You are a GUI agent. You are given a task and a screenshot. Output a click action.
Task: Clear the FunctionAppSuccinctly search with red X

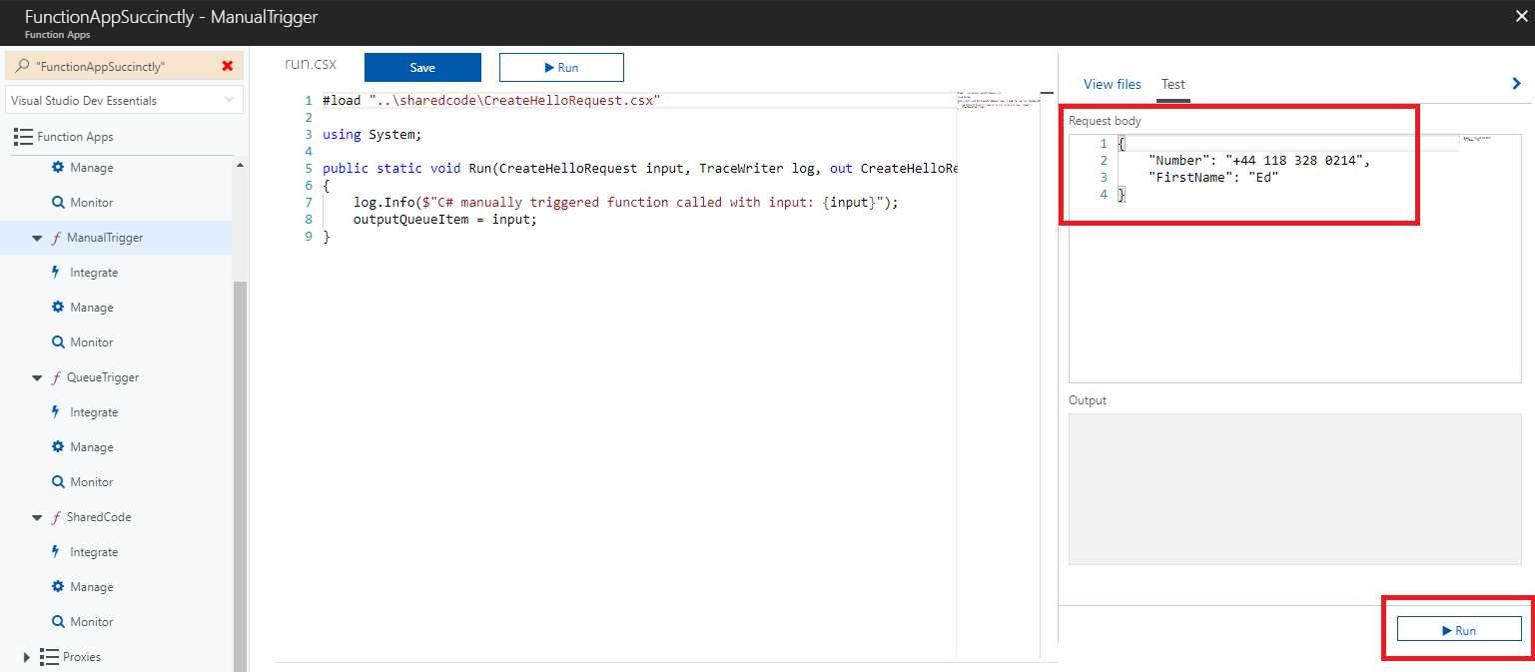tap(227, 66)
